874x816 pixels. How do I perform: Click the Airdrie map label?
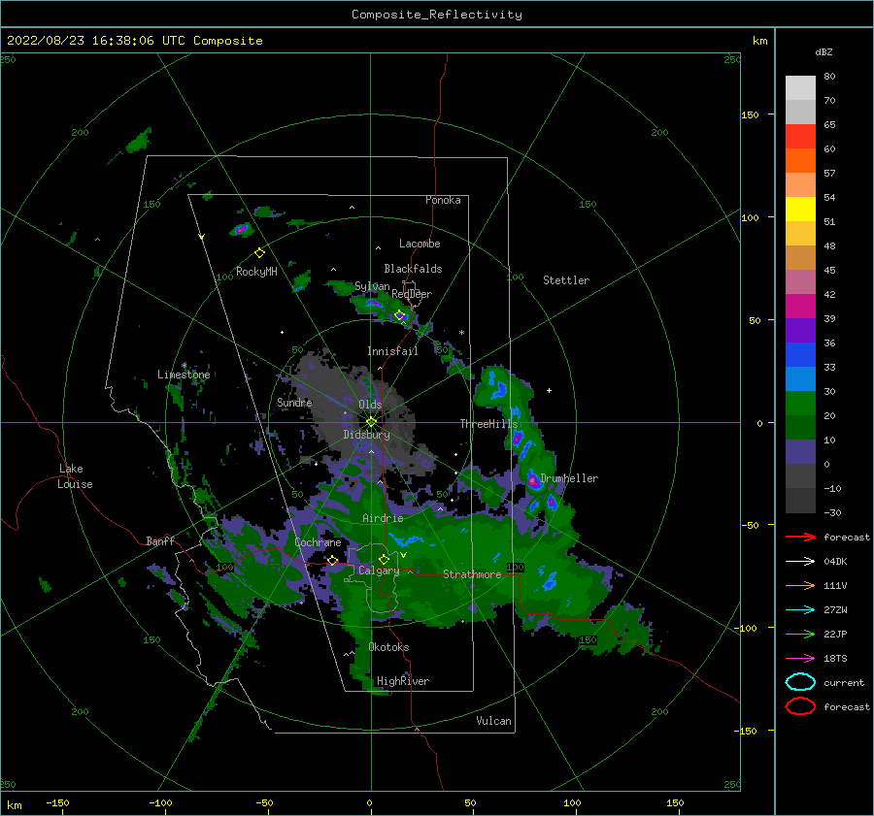click(x=383, y=518)
